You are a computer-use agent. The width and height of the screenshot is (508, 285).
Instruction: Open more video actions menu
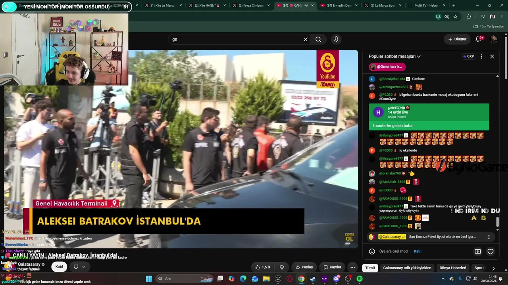click(352, 267)
